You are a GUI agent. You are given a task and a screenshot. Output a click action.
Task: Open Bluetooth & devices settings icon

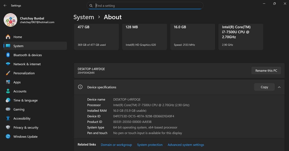click(8, 55)
